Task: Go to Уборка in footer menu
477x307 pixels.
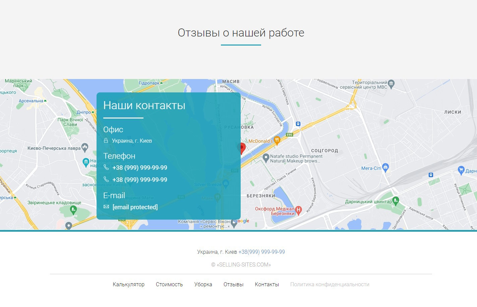Action: pyautogui.click(x=203, y=284)
